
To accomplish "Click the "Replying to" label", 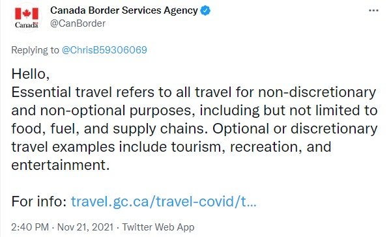I will 35,50.
